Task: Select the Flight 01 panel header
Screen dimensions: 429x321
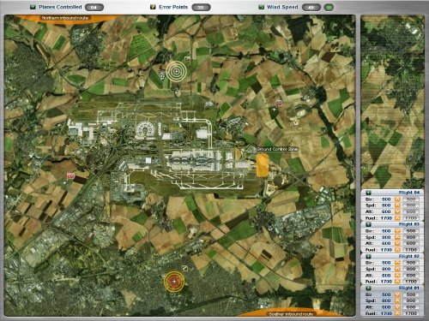Action: 392,288
